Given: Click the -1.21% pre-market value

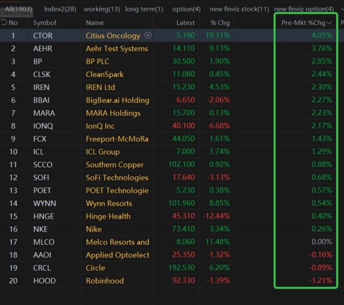Looking at the screenshot, I should tap(321, 281).
